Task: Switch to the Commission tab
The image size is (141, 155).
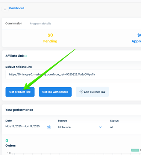Action: tap(14, 23)
